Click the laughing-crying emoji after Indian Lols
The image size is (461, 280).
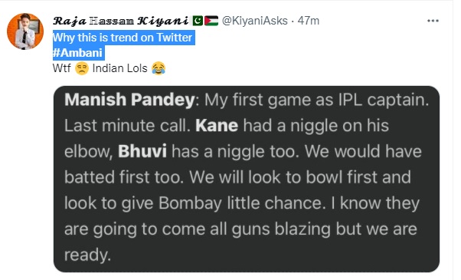[159, 68]
